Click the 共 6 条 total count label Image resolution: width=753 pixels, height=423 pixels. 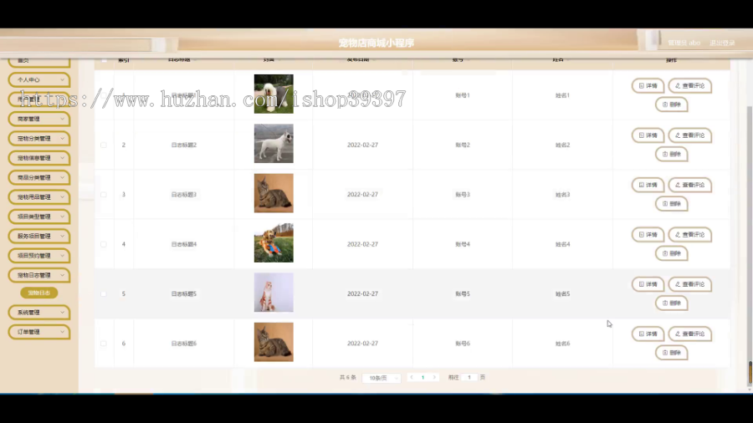click(x=348, y=377)
